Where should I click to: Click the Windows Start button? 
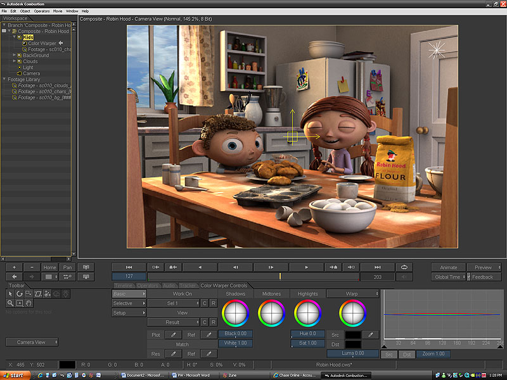coord(15,375)
